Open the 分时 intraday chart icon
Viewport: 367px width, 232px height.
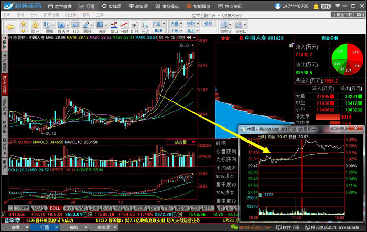click(x=124, y=27)
